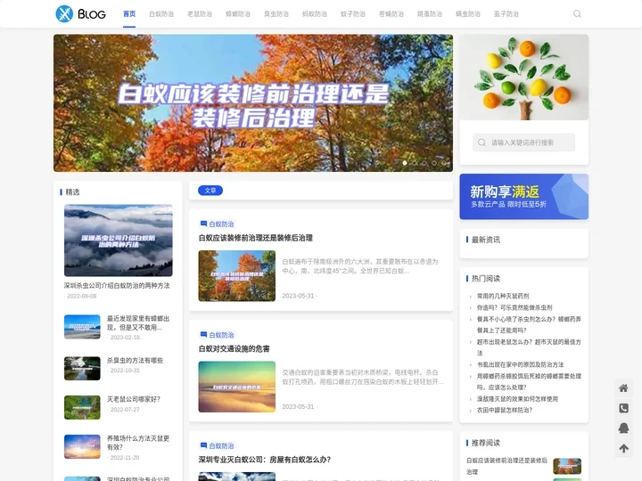Click the 请输入关键词进行搜索 search field
This screenshot has height=481, width=642.
pos(523,143)
